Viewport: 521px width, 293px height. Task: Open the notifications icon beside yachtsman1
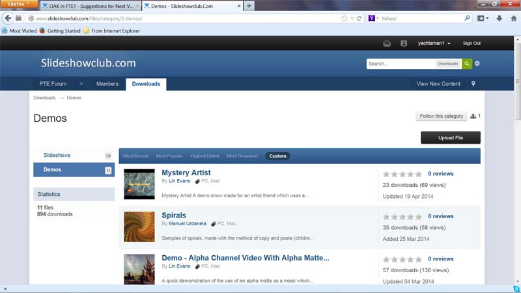(404, 43)
